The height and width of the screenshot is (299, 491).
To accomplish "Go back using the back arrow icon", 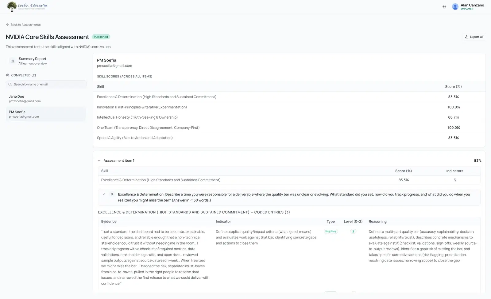I will click(x=8, y=25).
